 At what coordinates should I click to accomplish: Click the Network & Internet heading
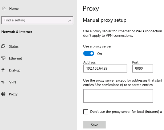(17, 32)
